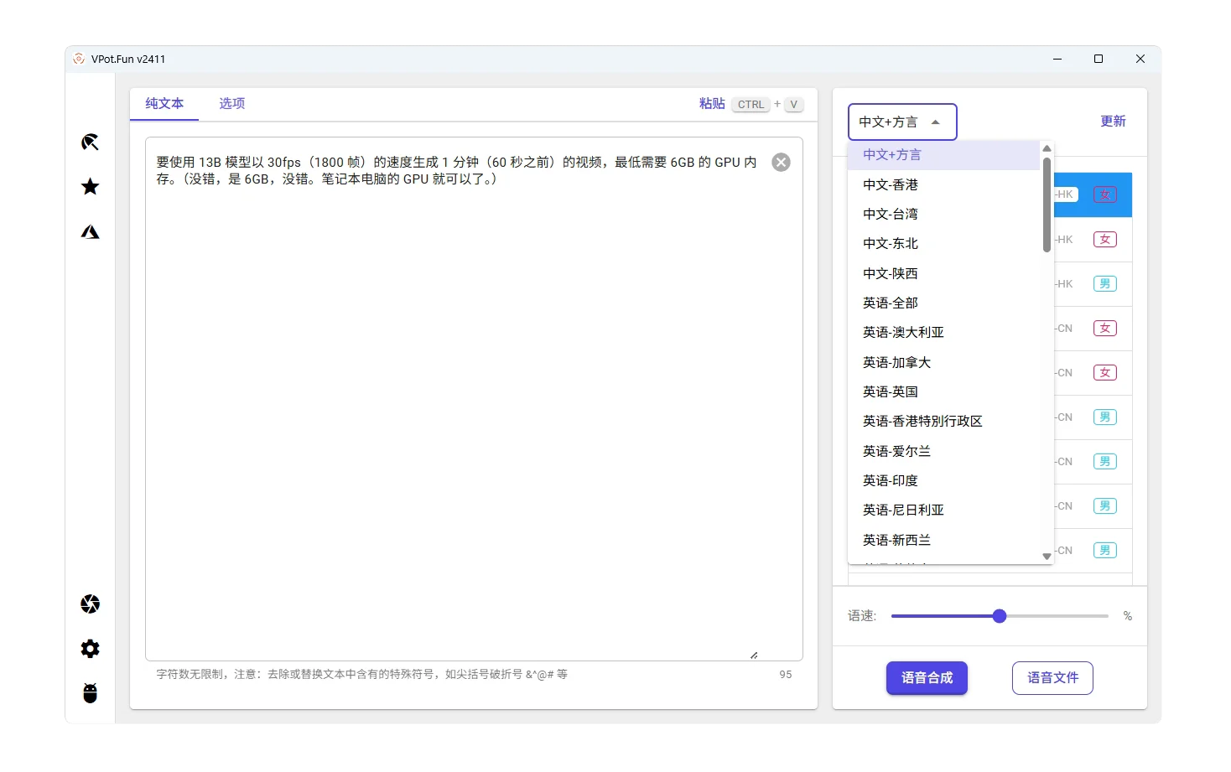This screenshot has height=772, width=1231.
Task: Close the VPot.Fun window
Action: click(1140, 59)
